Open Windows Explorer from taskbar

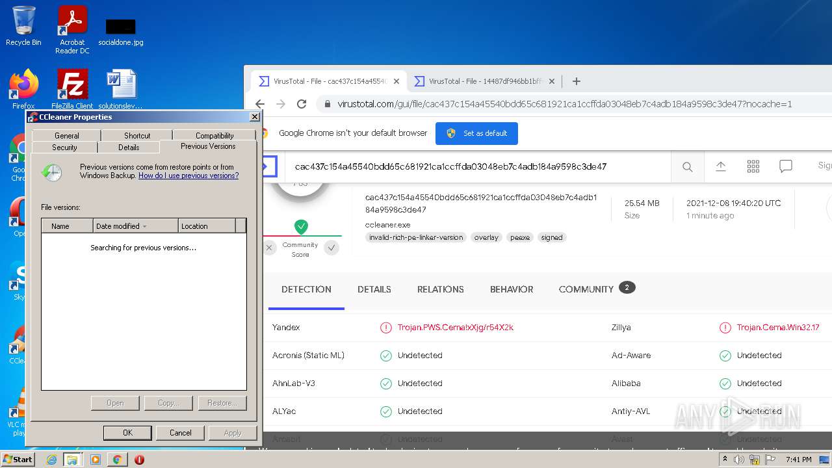click(x=72, y=460)
